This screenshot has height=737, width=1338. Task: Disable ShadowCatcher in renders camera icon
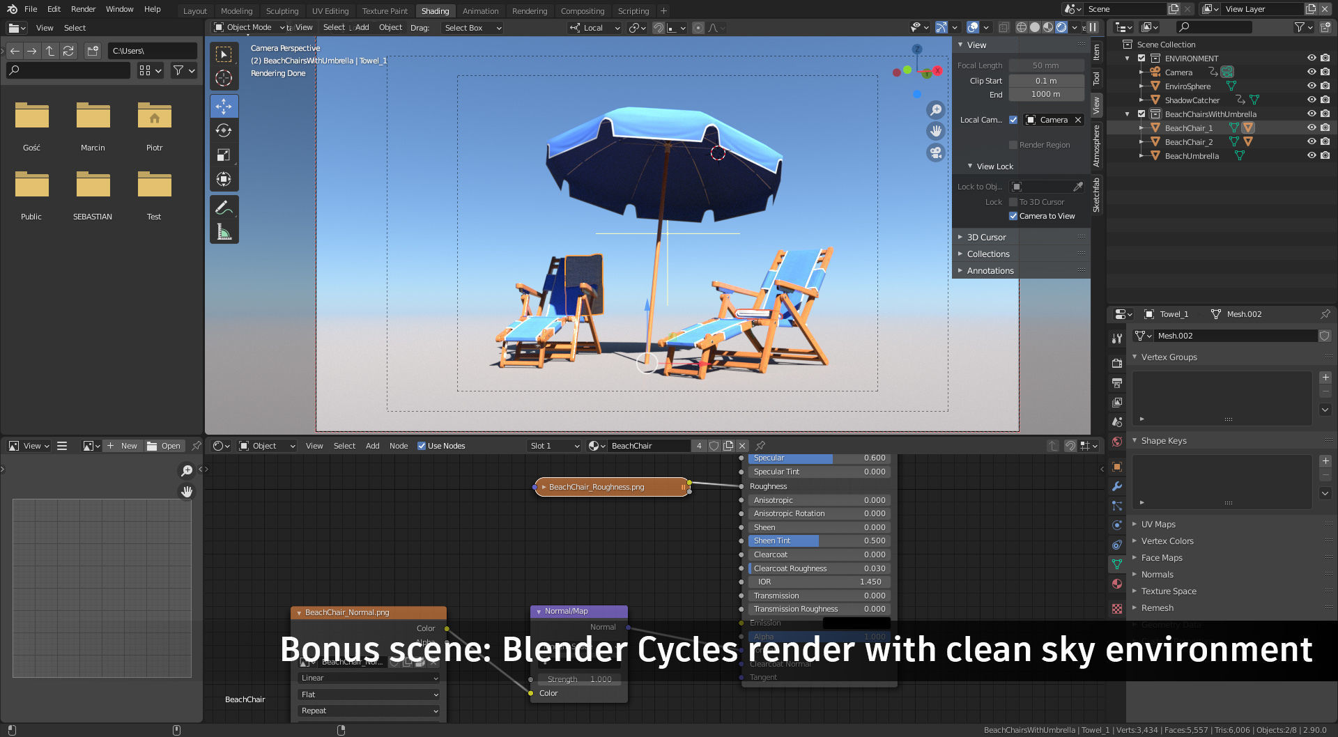1325,100
